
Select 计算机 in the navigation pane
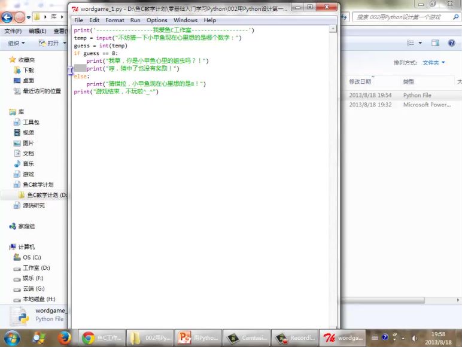point(26,247)
